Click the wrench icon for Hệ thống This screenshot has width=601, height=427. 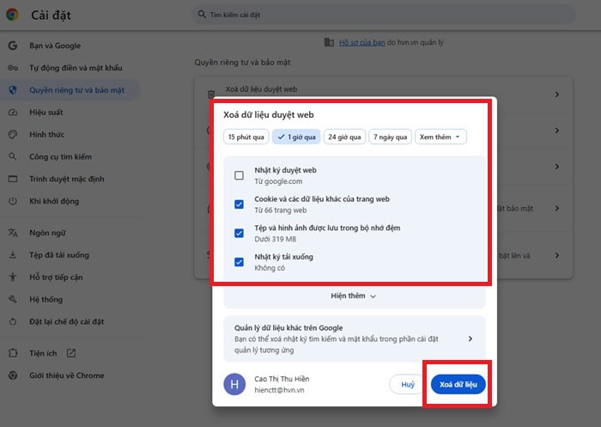[13, 299]
